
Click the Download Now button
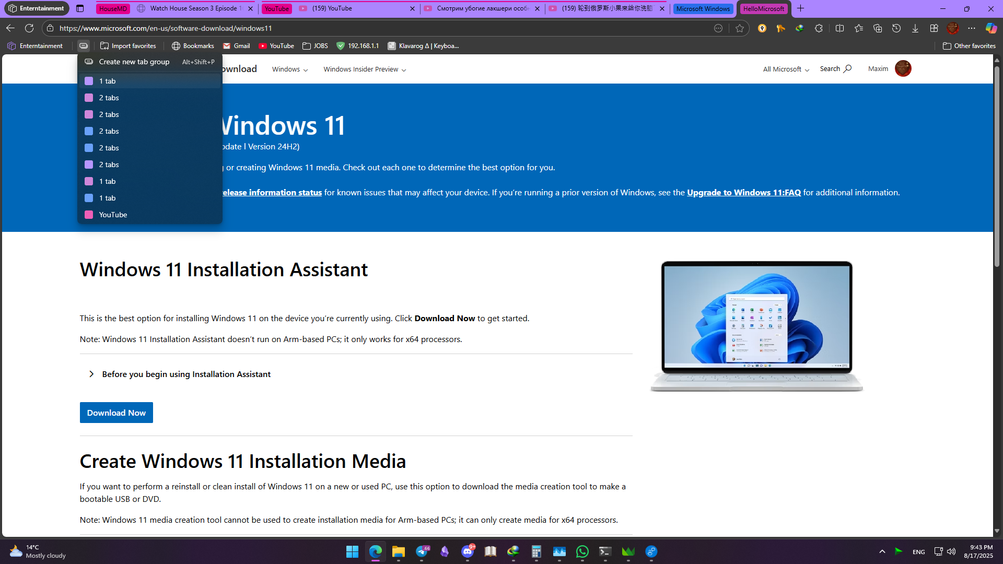[x=116, y=413]
